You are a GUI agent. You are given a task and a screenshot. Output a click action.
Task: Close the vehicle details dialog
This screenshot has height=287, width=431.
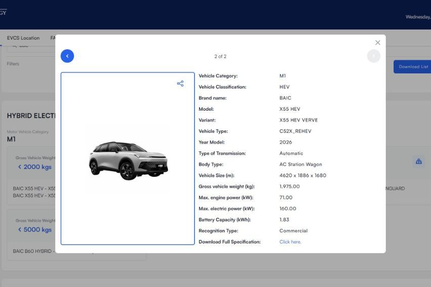click(x=378, y=42)
